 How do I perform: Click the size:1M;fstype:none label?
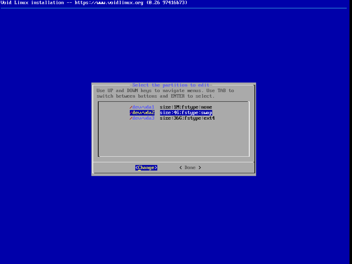tap(186, 107)
